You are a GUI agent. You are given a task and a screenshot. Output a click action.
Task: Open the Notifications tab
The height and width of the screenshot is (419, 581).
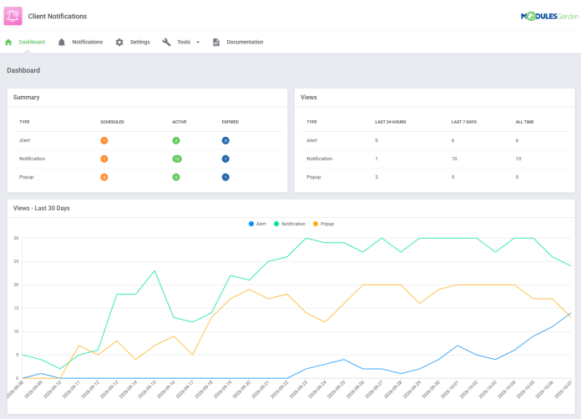point(80,43)
